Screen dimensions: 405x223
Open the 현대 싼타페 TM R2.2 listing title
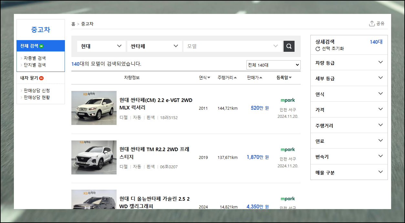point(154,153)
